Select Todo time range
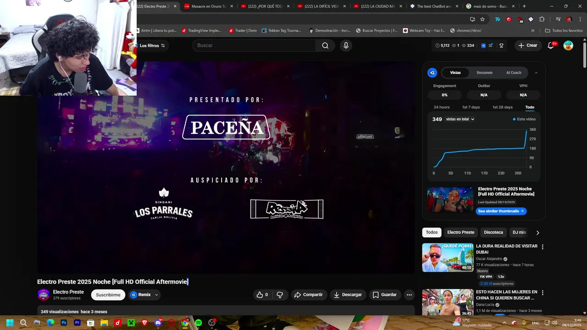This screenshot has width=587, height=330. 530,107
